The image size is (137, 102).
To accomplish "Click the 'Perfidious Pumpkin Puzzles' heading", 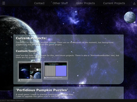I will click(42, 90).
